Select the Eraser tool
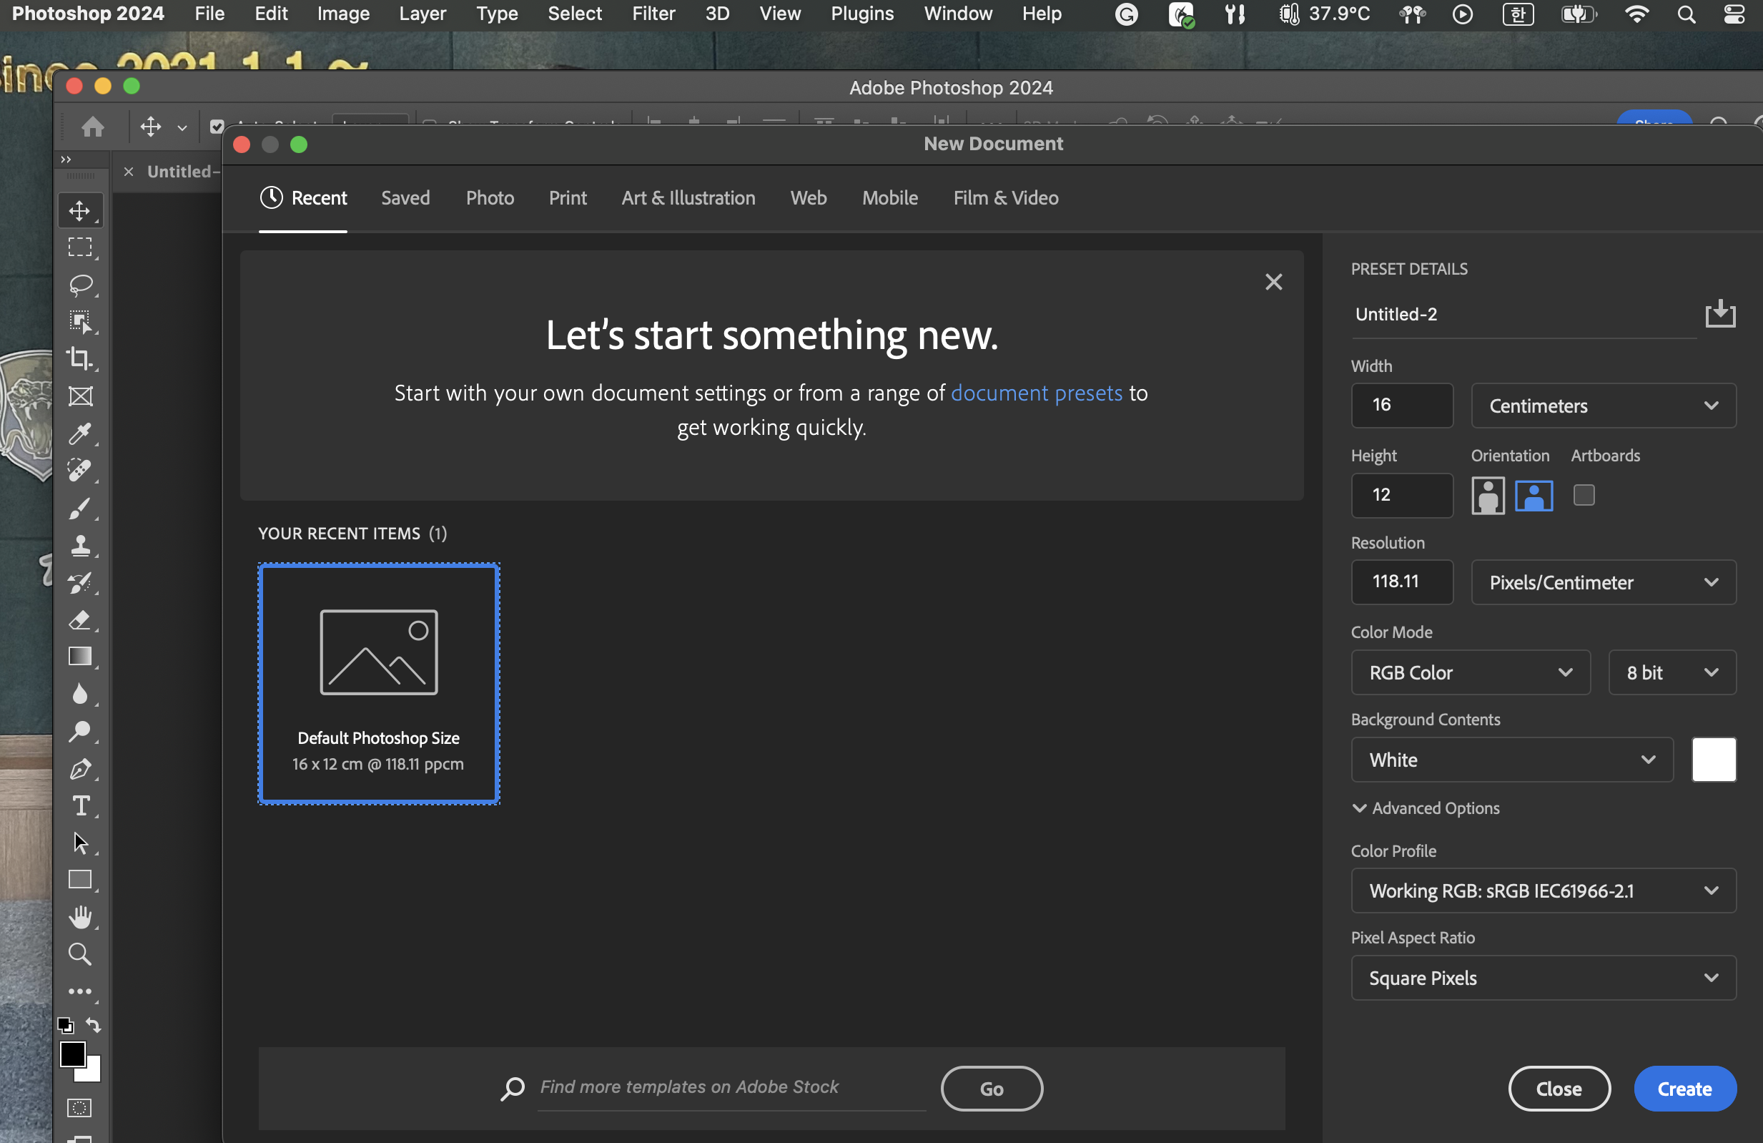This screenshot has width=1763, height=1143. pyautogui.click(x=80, y=619)
